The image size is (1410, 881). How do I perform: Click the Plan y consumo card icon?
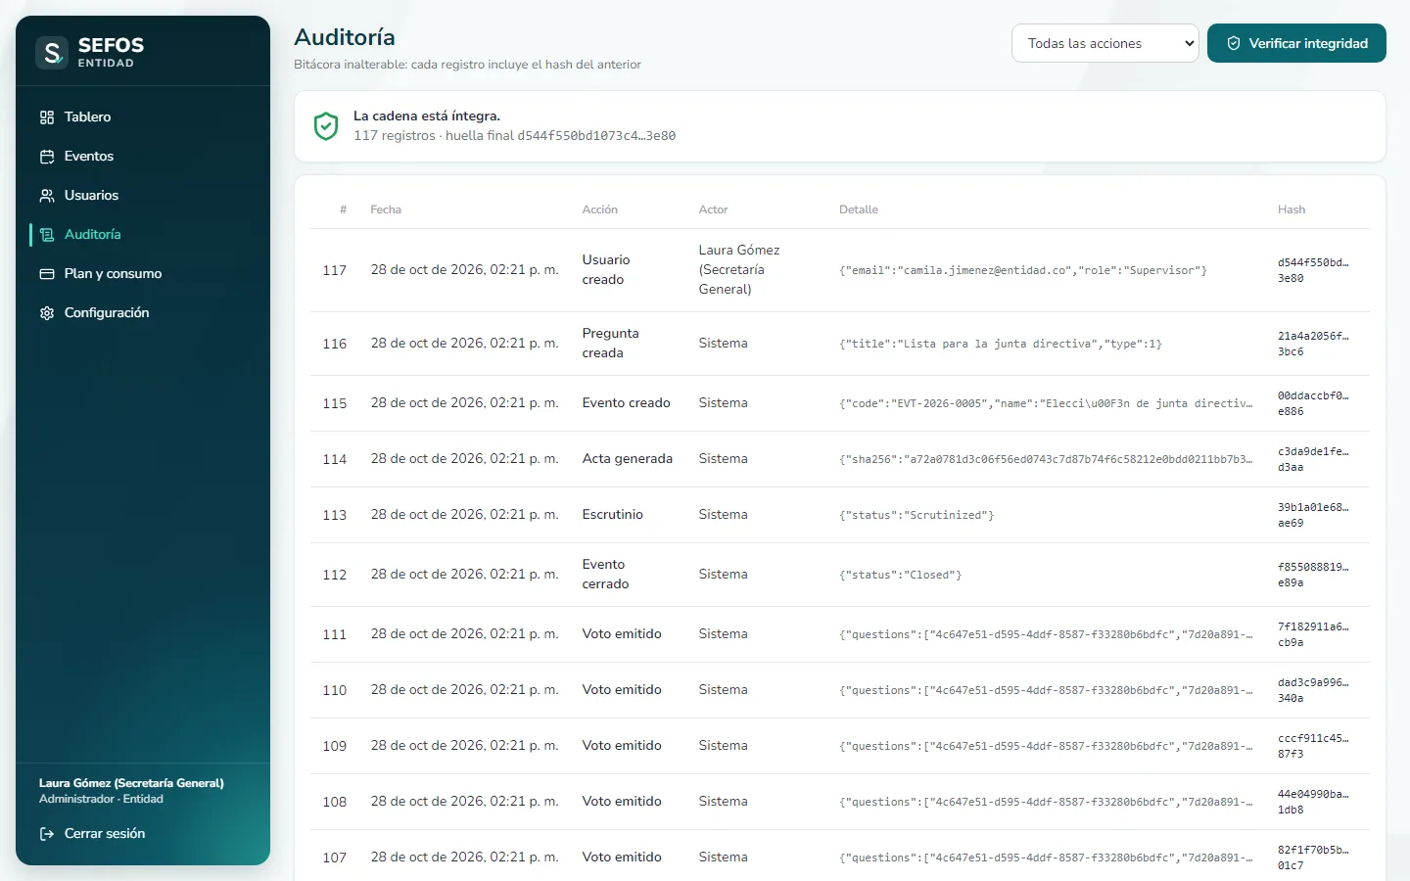tap(47, 274)
